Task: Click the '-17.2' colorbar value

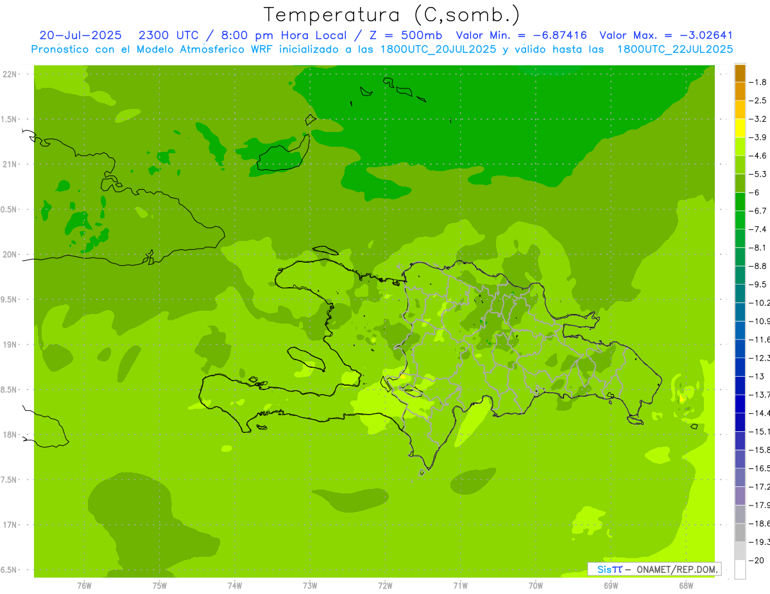Action: (760, 487)
